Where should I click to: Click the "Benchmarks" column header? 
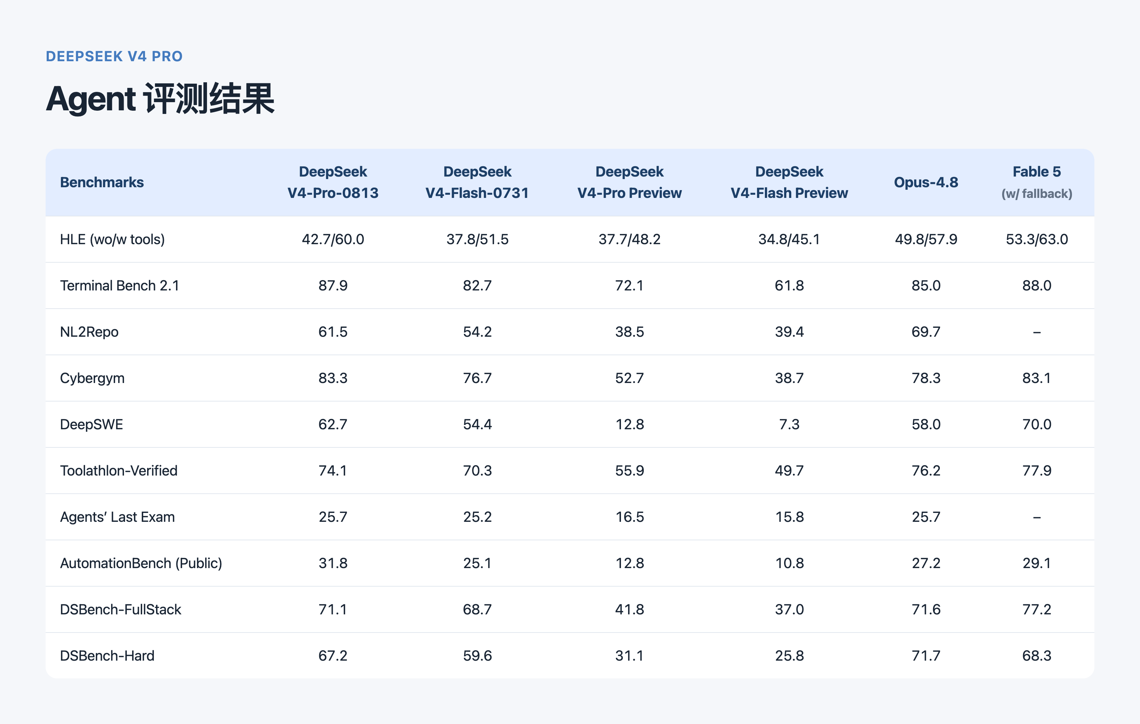click(x=102, y=182)
